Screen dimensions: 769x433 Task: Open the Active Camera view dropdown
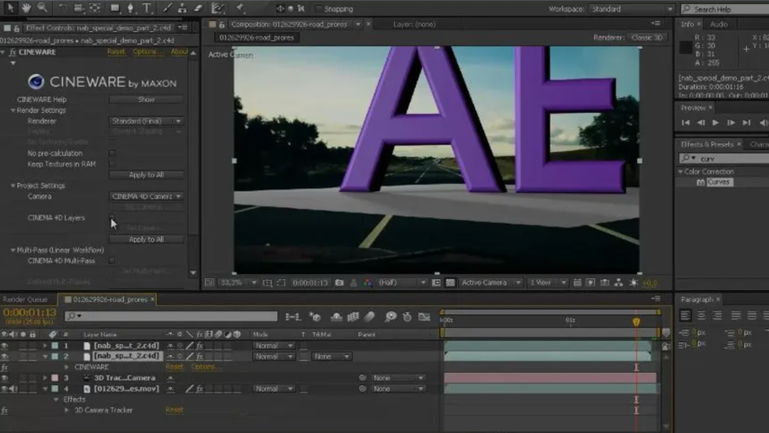[x=491, y=283]
